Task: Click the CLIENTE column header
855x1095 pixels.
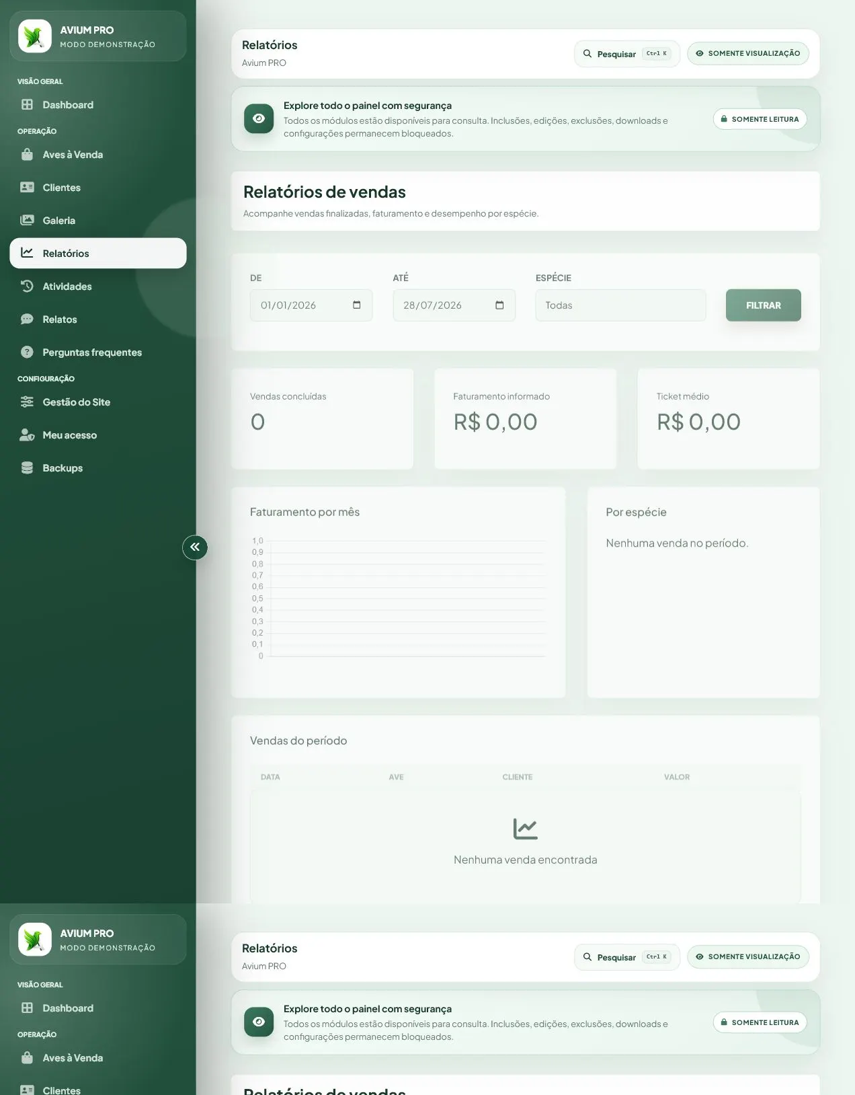Action: (517, 777)
